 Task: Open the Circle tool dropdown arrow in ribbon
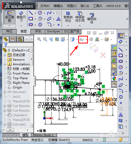point(44,13)
